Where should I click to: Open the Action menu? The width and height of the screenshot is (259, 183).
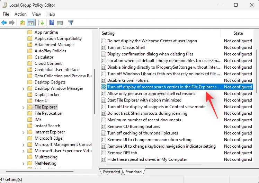click(x=20, y=14)
